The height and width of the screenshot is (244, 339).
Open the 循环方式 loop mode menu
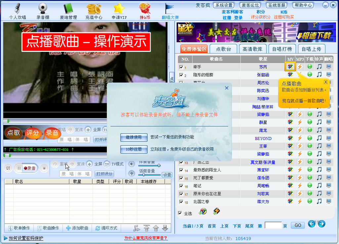click(106, 228)
